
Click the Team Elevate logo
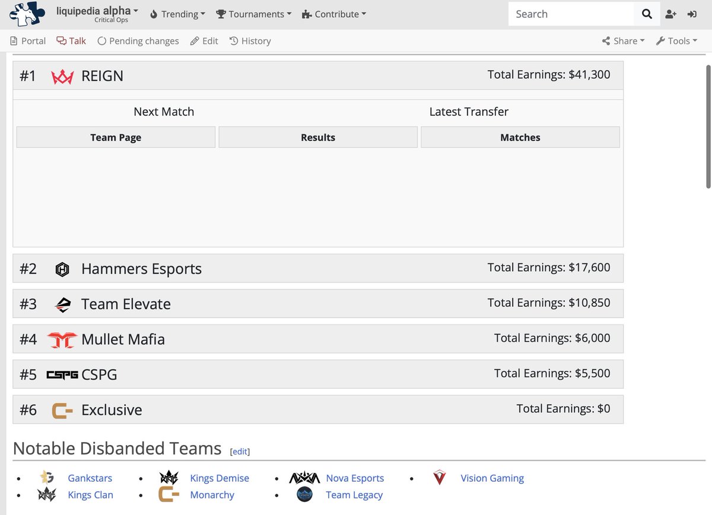point(62,304)
